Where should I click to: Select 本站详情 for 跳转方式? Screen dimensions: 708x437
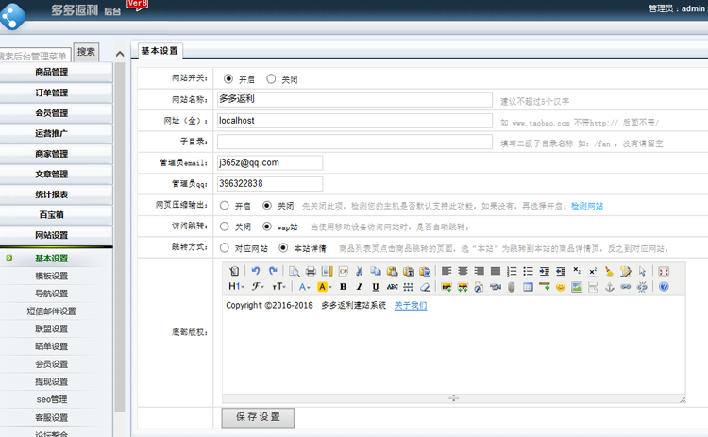pos(283,247)
